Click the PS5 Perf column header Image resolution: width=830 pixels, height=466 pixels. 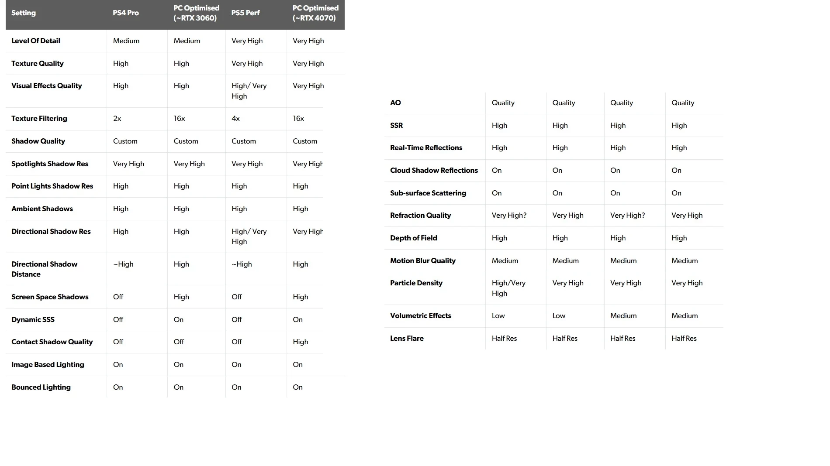pyautogui.click(x=246, y=13)
